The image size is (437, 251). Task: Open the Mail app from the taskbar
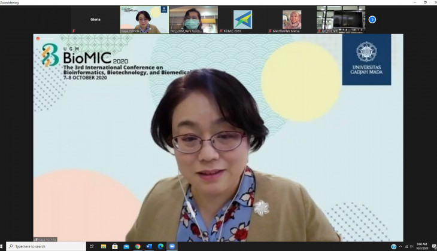126,247
